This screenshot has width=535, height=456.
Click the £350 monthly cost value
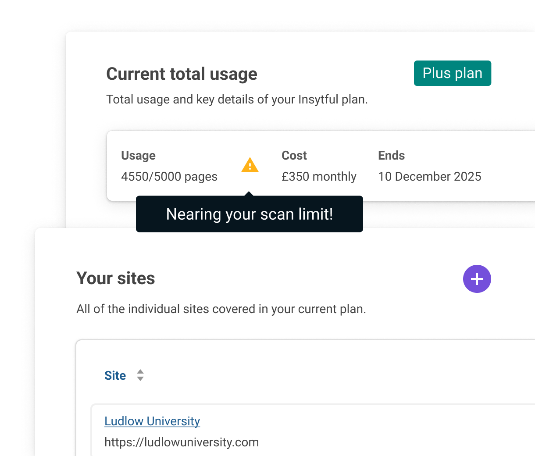coord(319,176)
